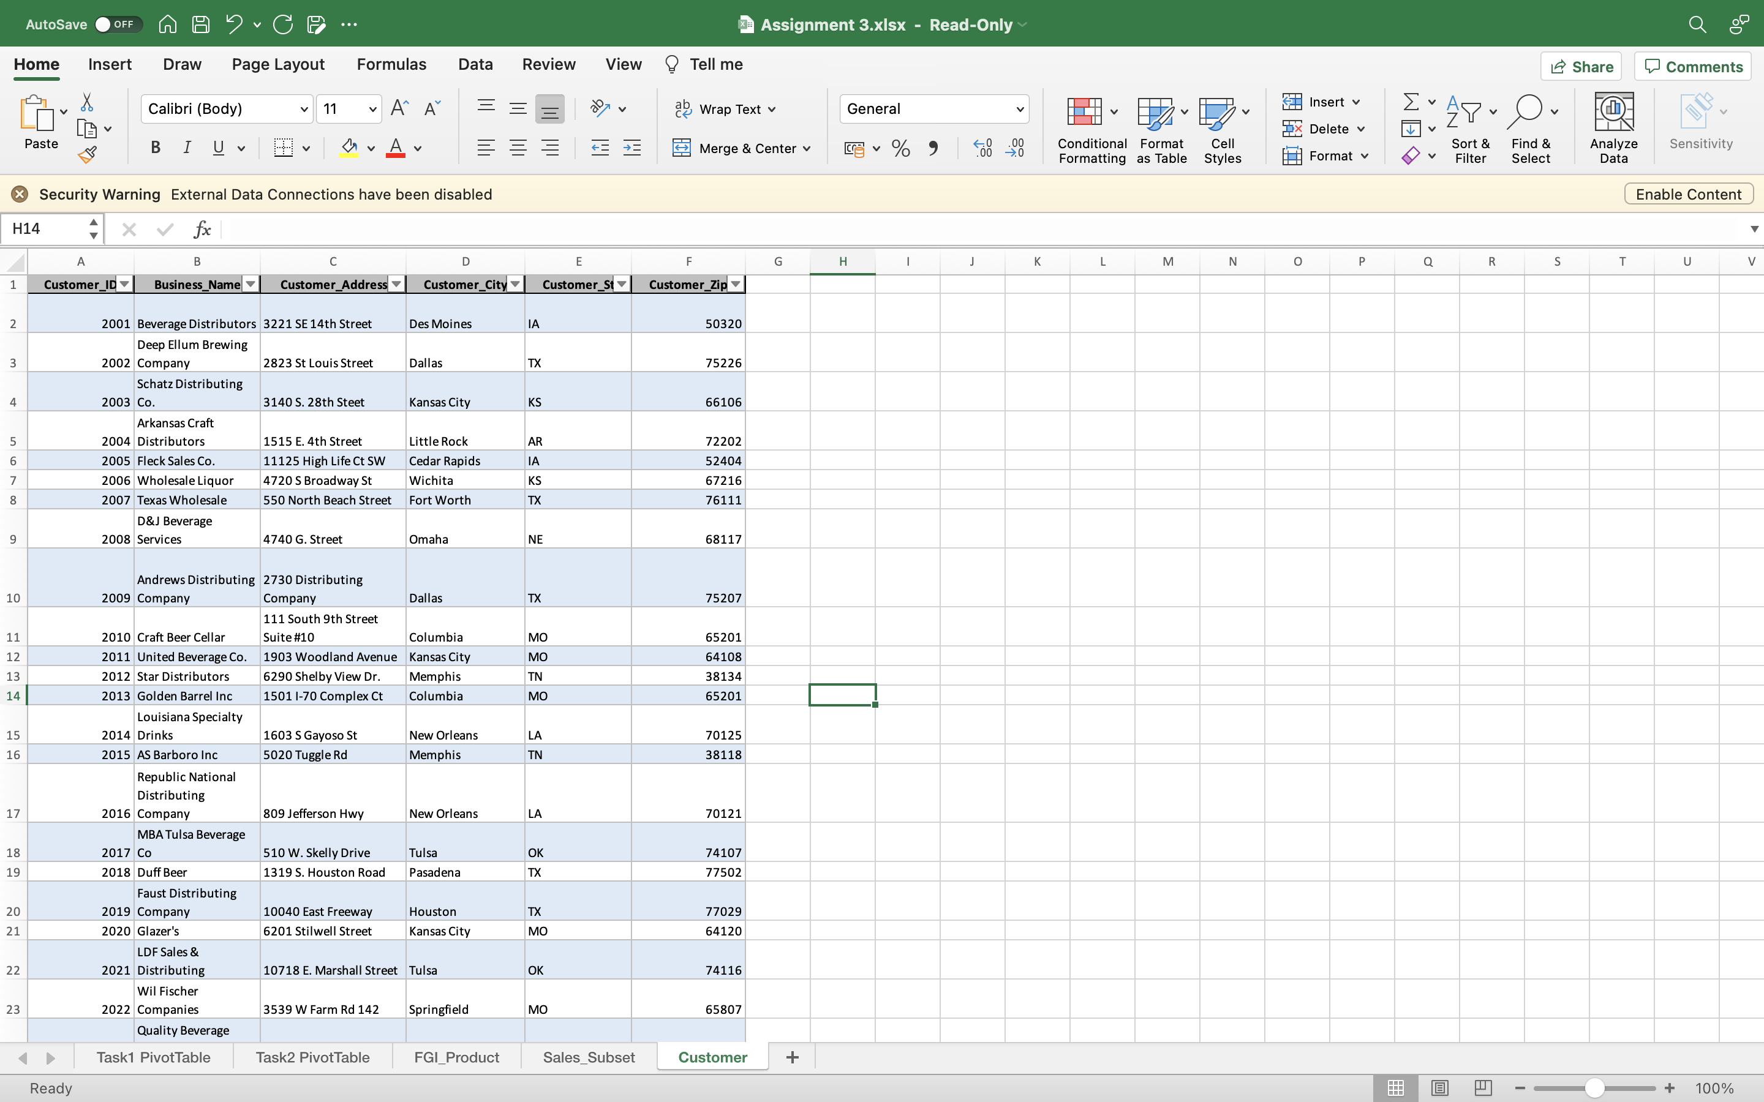Switch to the Formulas ribbon tab
The height and width of the screenshot is (1102, 1764).
pos(391,64)
